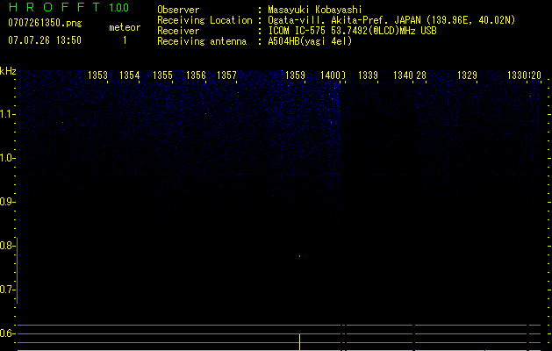Click the 1340 time marker

tap(403, 75)
